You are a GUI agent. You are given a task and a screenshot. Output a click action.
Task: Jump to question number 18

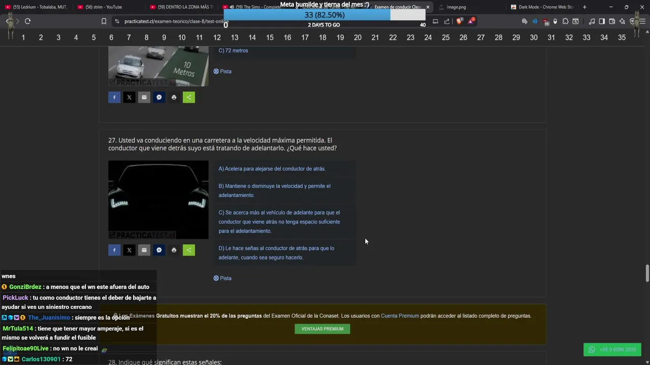[x=322, y=38]
